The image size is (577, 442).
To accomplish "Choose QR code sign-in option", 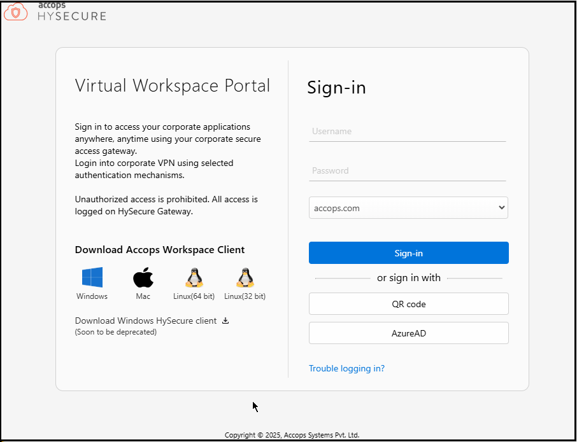I will pos(408,304).
